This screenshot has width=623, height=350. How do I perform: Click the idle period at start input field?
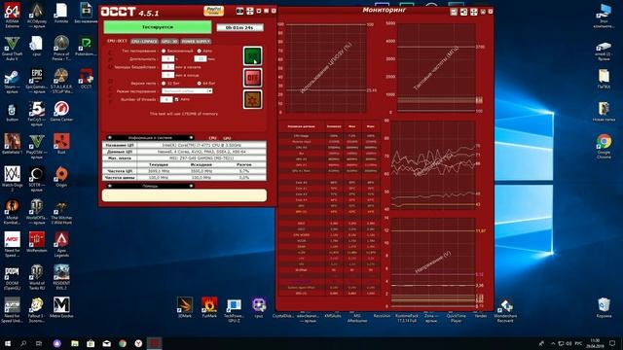click(167, 67)
